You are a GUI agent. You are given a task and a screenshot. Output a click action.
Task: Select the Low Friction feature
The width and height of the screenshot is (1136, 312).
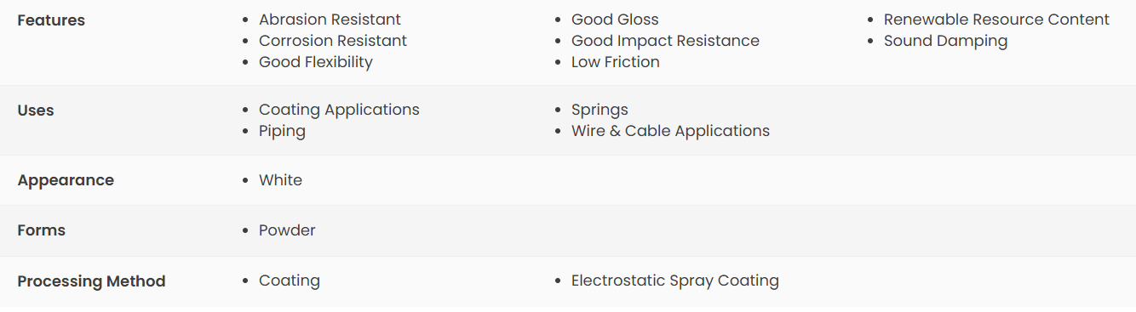[616, 62]
